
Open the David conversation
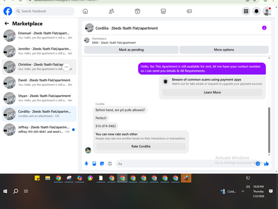pos(39,82)
